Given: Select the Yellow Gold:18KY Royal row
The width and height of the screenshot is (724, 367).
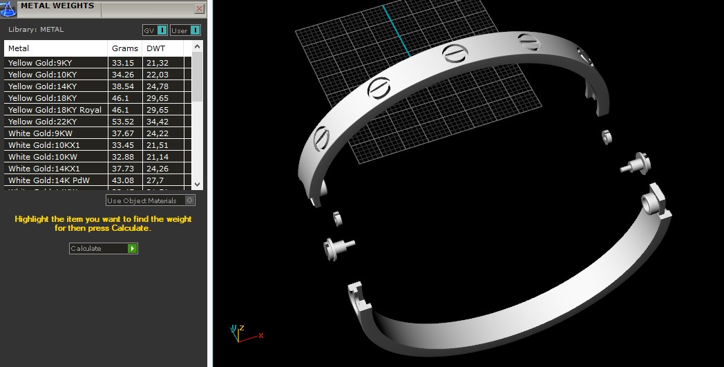Looking at the screenshot, I should [97, 110].
